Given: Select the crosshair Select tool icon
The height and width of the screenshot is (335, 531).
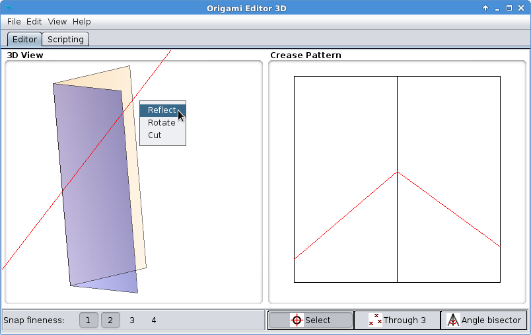Looking at the screenshot, I should point(297,320).
